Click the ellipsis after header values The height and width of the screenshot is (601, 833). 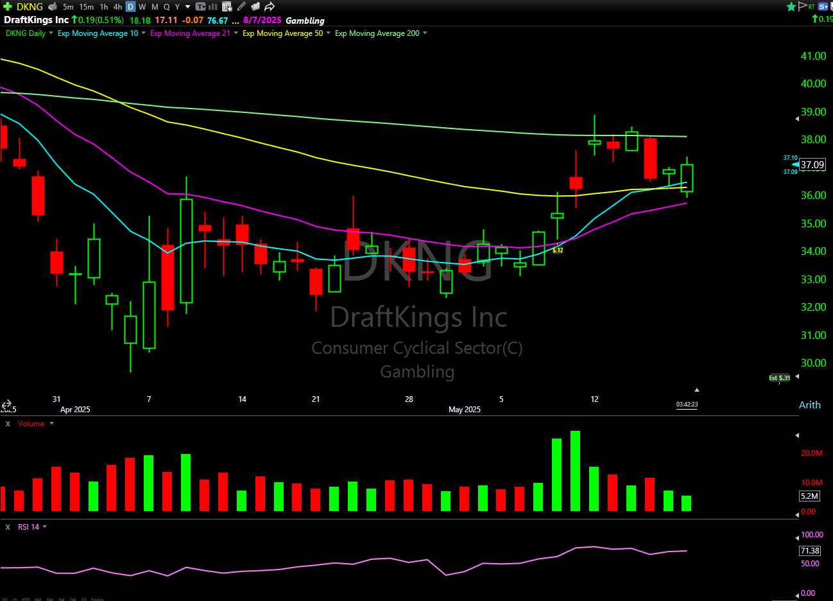click(x=236, y=21)
